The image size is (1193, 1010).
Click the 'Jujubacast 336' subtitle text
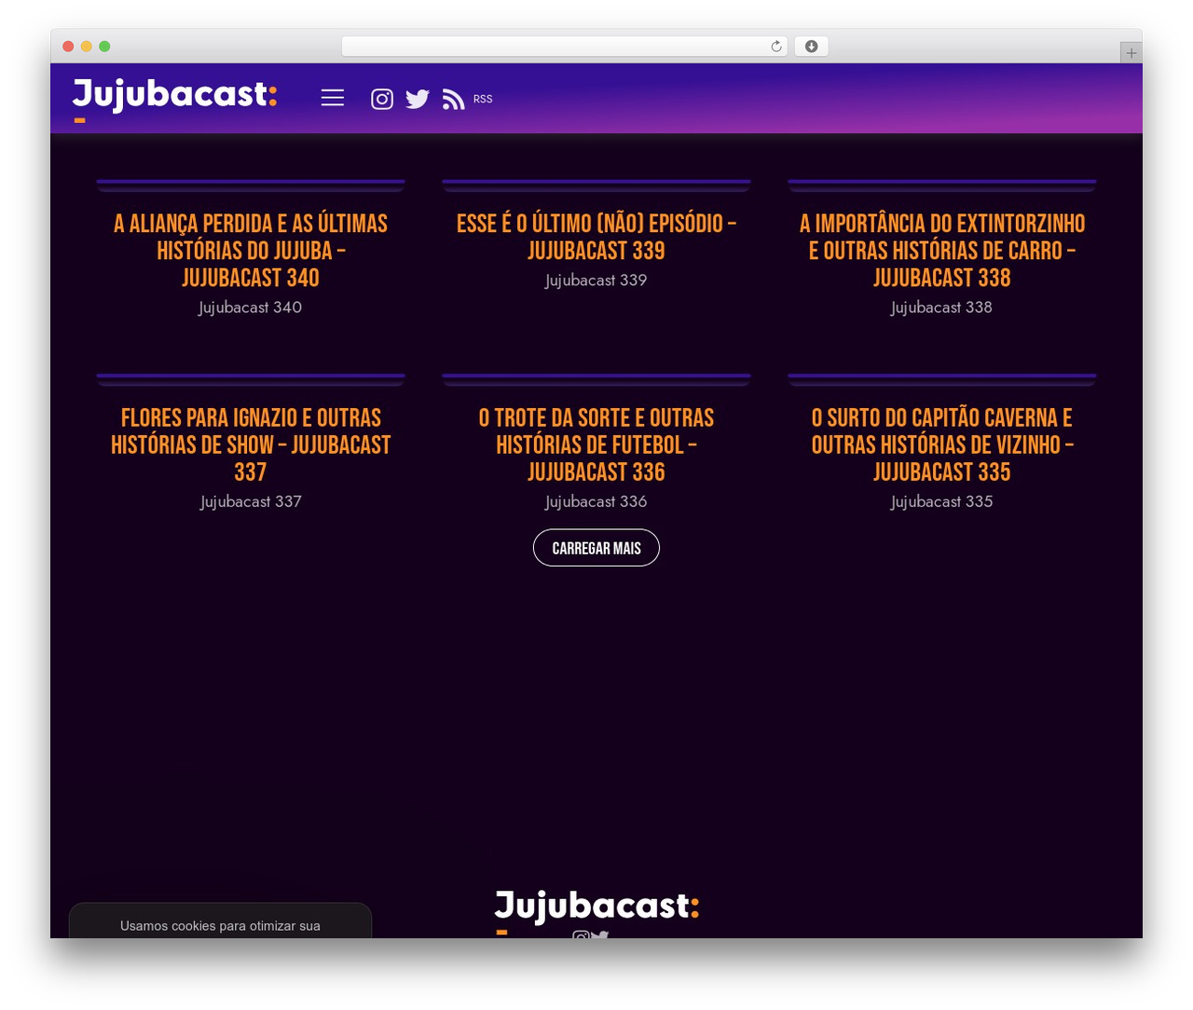[x=596, y=501]
